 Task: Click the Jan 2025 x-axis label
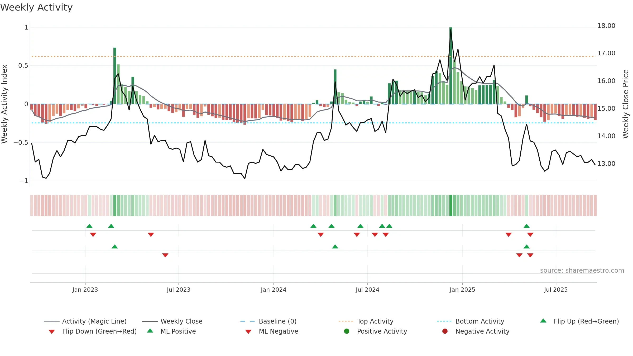462,290
